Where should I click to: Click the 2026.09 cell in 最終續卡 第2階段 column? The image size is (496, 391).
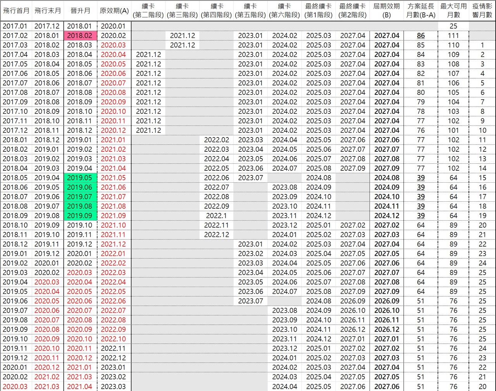coord(353,301)
